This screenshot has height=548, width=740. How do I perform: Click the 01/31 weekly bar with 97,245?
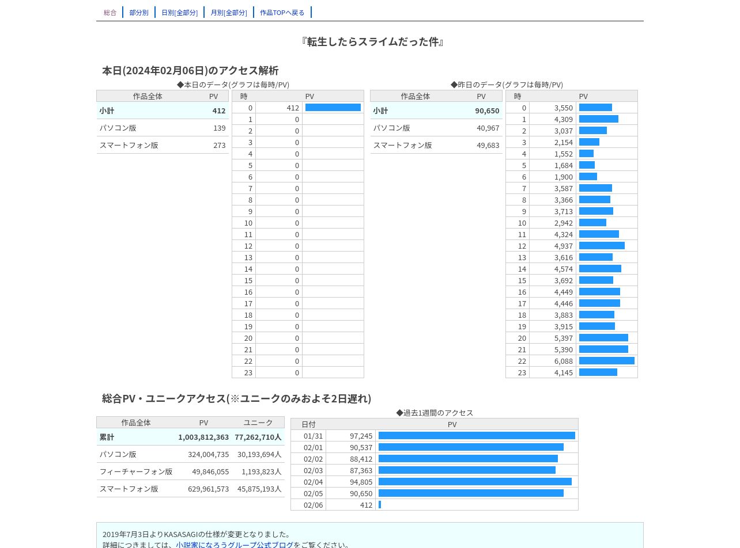477,436
